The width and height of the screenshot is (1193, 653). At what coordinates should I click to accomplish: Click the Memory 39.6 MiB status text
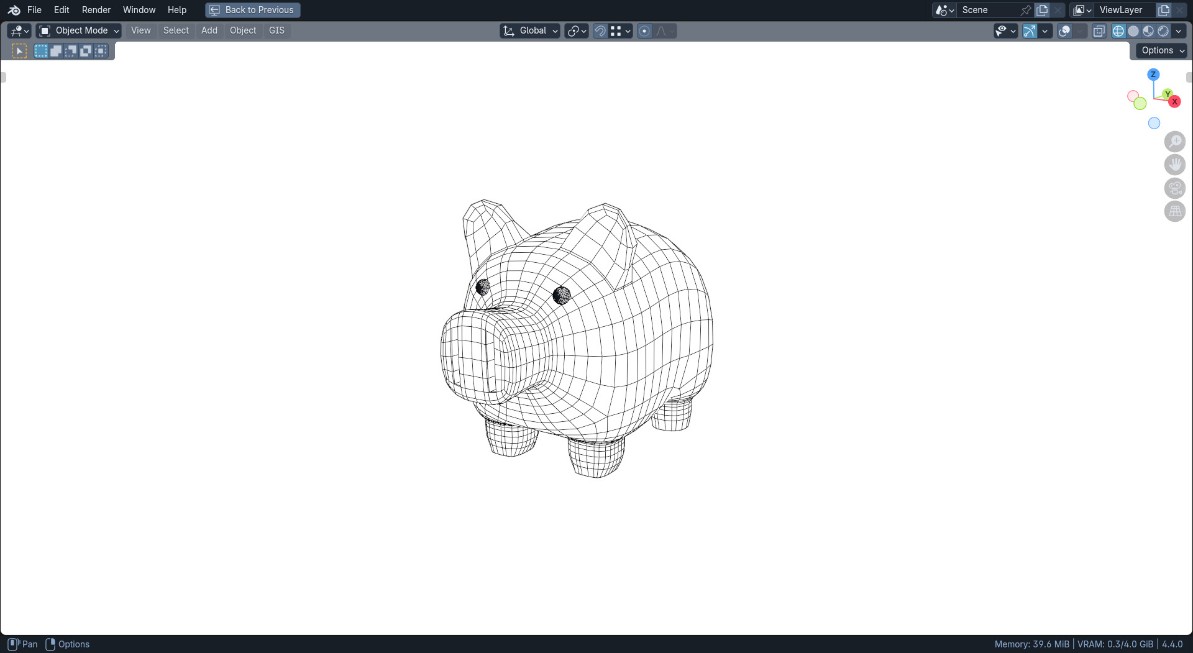tap(1031, 644)
